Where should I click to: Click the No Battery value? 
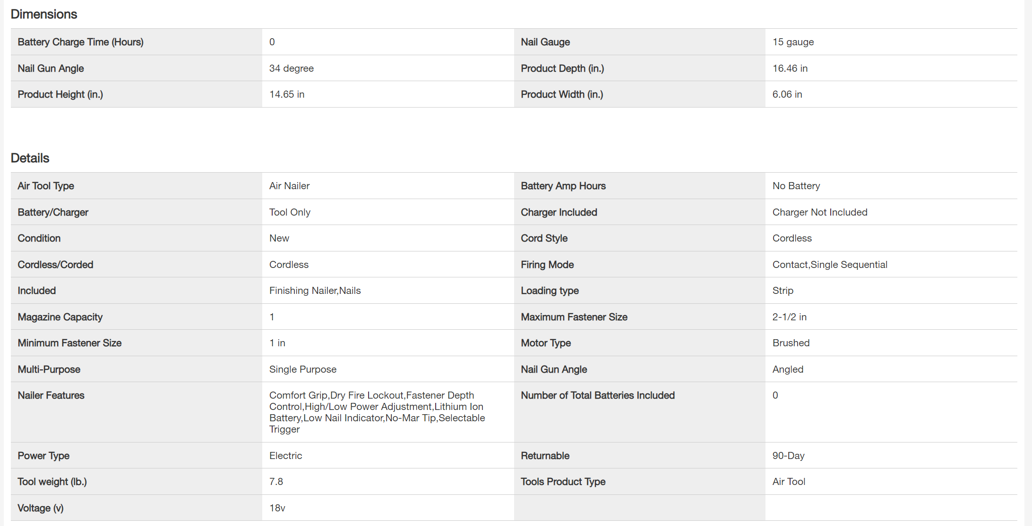pyautogui.click(x=796, y=186)
